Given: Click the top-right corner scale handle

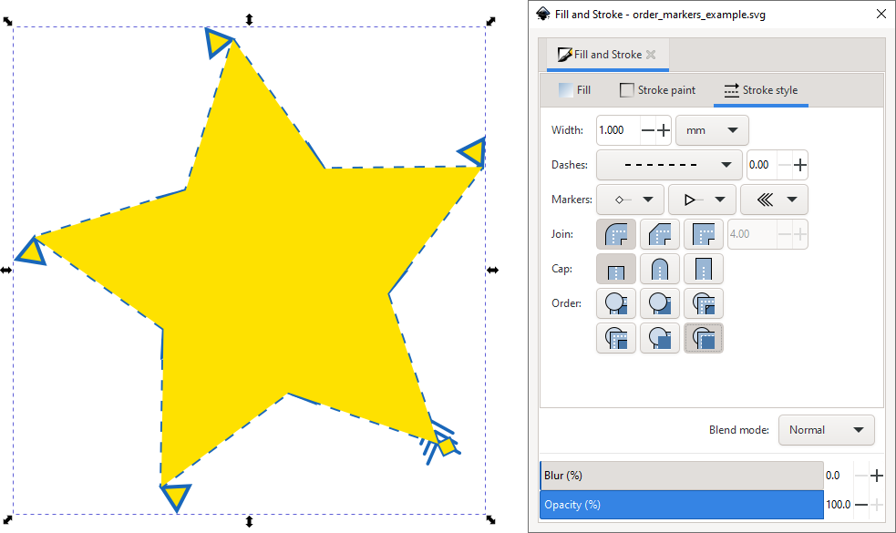Looking at the screenshot, I should click(x=491, y=21).
